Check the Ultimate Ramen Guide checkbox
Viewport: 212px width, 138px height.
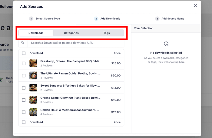24,75
